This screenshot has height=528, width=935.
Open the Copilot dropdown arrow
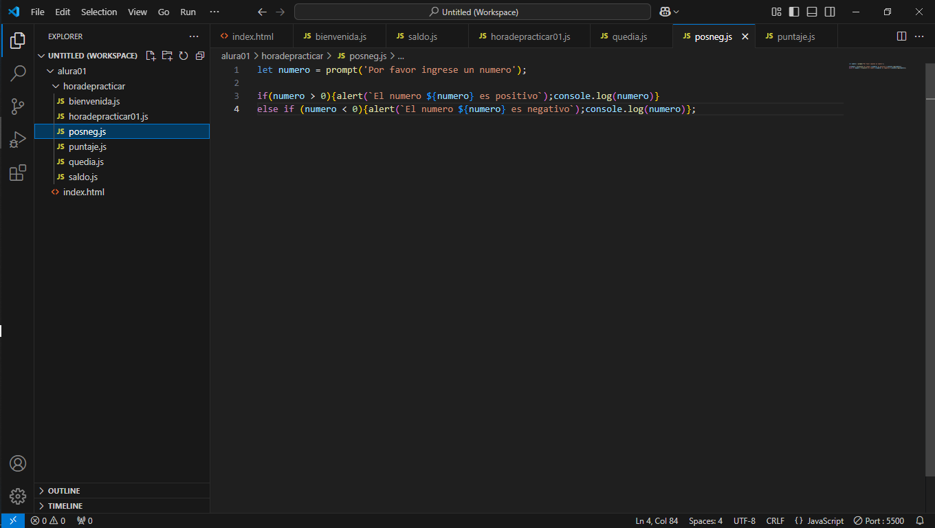(676, 12)
